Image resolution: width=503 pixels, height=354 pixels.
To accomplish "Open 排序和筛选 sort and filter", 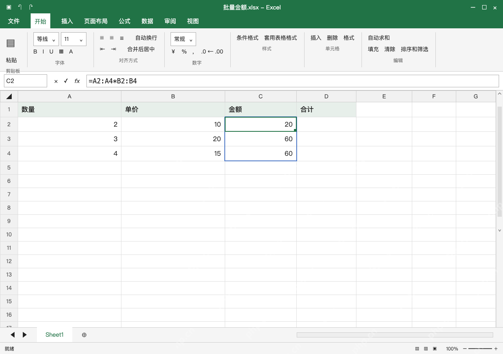I will 415,49.
